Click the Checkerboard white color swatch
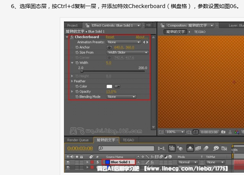Screen dimensions: 244x175 [x=109, y=86]
